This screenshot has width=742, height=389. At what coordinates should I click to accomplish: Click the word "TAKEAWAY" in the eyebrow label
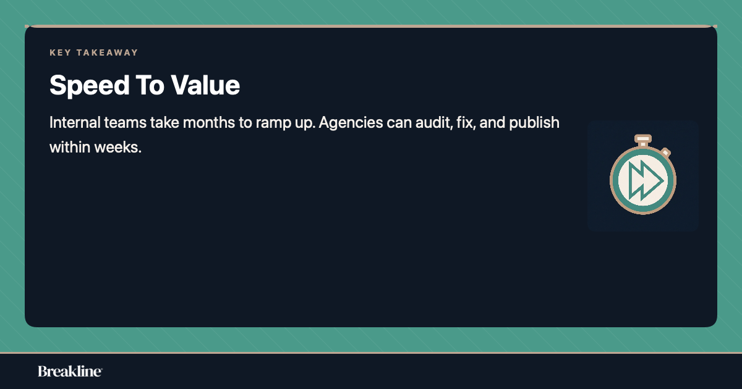click(x=106, y=52)
